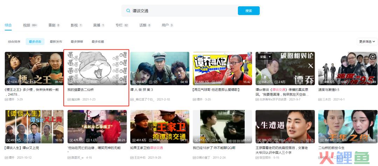Switch to the 视频 tab
Screen dimensions: 378x166
pyautogui.click(x=30, y=25)
